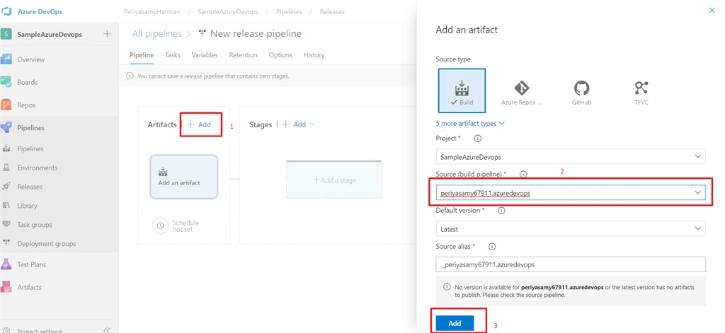Screen dimensions: 725x333
Task: Switch to the Tasks tab
Action: tap(173, 55)
